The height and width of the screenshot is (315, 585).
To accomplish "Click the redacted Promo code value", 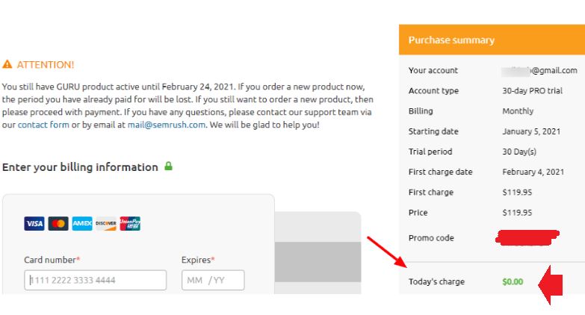I will point(527,238).
